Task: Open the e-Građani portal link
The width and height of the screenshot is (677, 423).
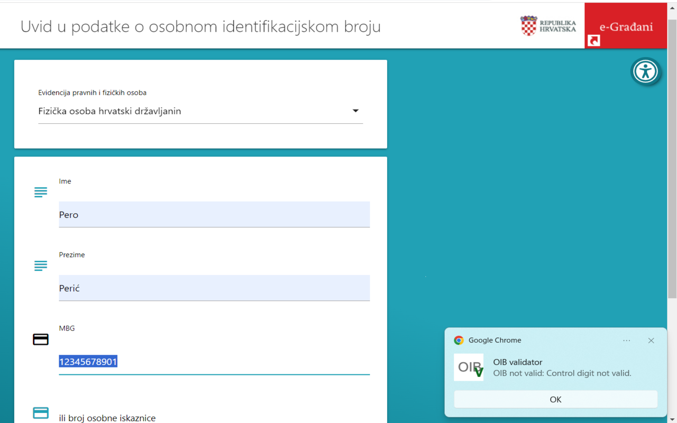Action: pyautogui.click(x=626, y=26)
